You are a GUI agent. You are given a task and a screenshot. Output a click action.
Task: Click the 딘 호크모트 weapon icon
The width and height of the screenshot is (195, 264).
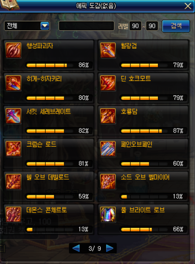tap(108, 83)
